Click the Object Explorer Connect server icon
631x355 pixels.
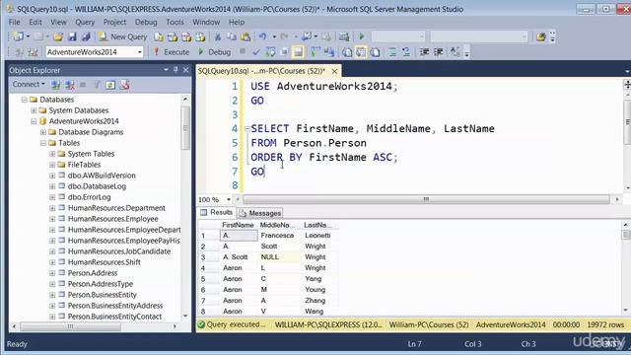[x=55, y=85]
